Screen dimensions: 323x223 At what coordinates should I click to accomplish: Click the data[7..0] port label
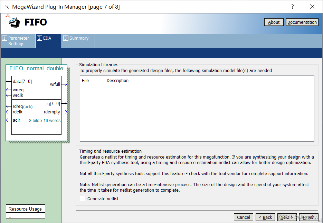[x=22, y=82]
